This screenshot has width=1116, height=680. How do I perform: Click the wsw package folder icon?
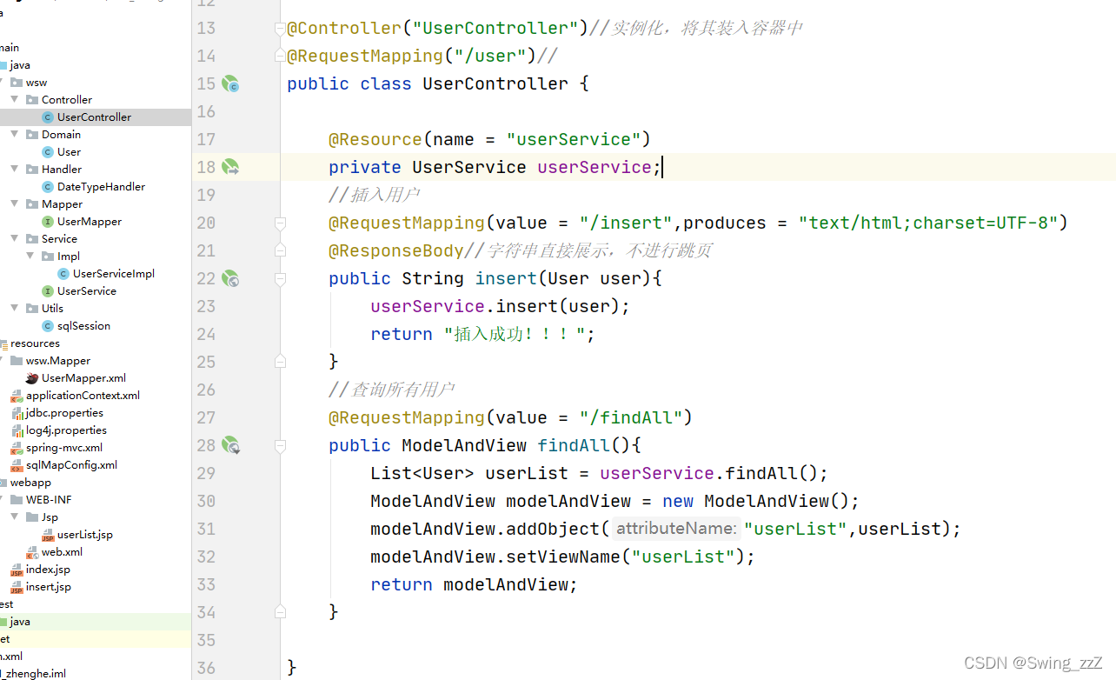click(17, 83)
